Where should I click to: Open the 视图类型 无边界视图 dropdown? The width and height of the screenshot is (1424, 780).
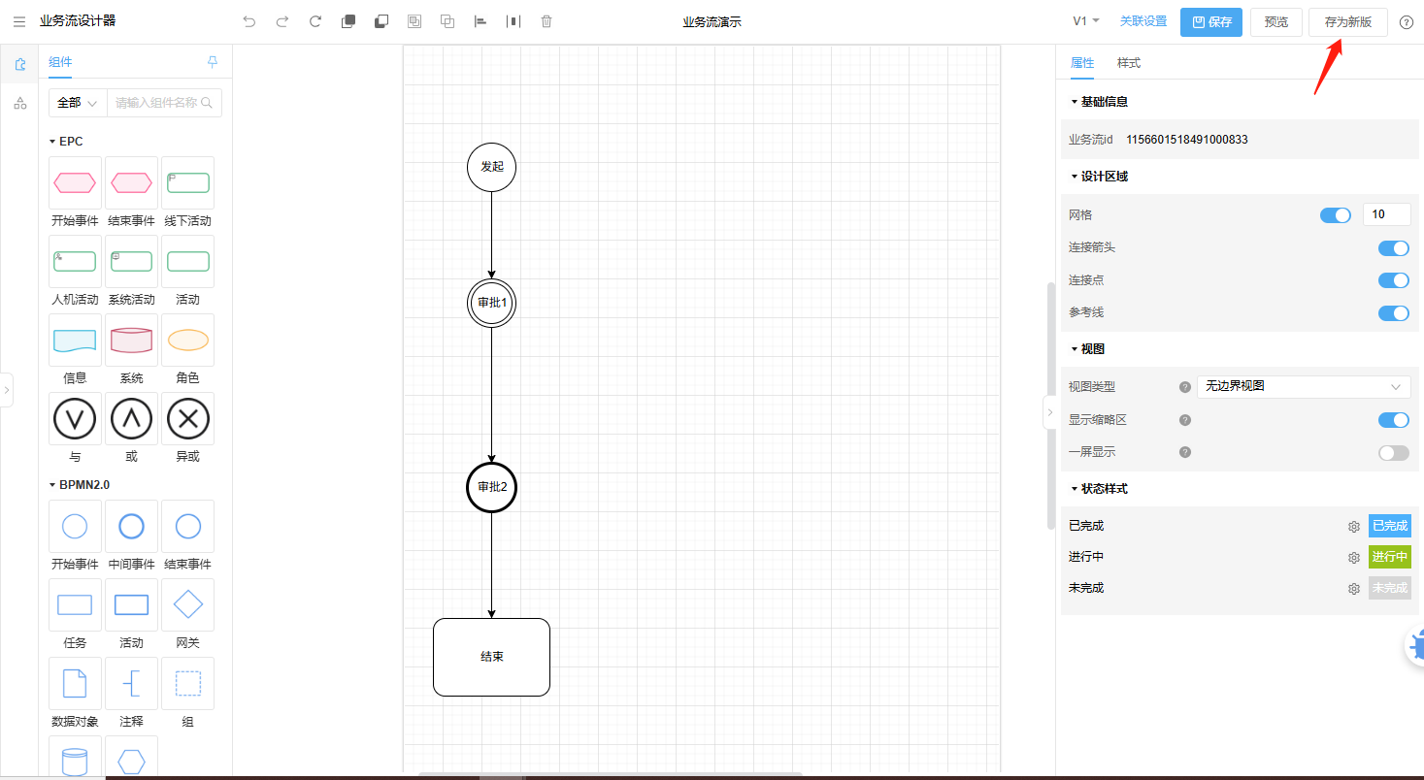click(x=1304, y=386)
